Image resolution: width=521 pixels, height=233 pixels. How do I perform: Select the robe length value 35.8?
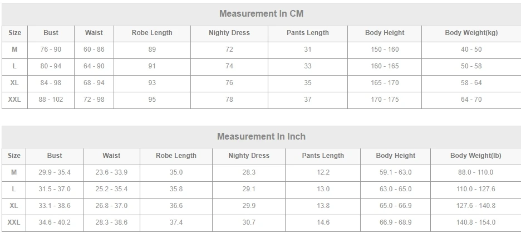[x=176, y=189]
